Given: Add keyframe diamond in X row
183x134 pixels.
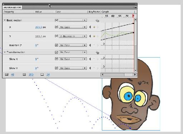Looking at the screenshot, I should click(x=94, y=27).
